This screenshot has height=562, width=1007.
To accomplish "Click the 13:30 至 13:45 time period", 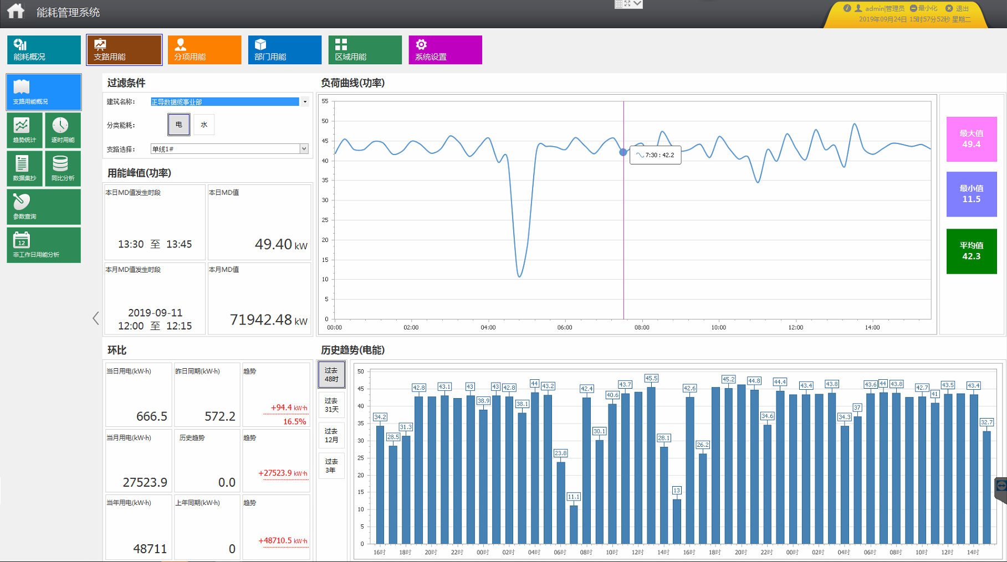I will pyautogui.click(x=155, y=244).
